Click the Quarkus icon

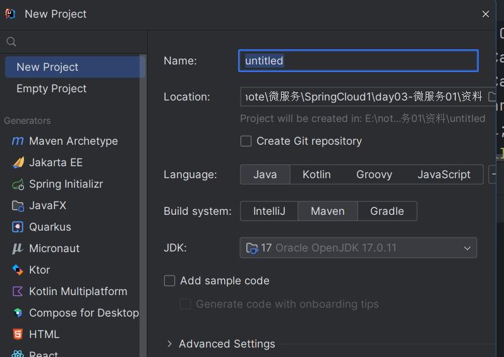click(18, 227)
